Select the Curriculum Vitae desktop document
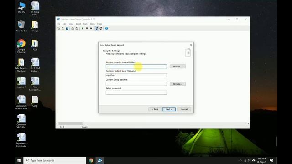The image size is (292, 164). pyautogui.click(x=21, y=102)
